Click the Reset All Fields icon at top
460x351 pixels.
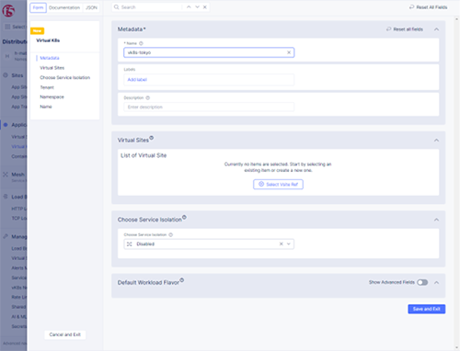[411, 6]
